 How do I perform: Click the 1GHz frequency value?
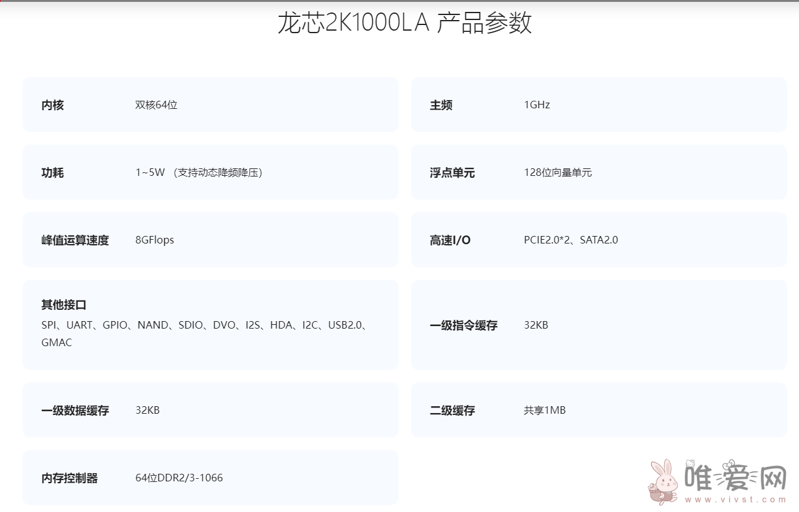pyautogui.click(x=537, y=105)
